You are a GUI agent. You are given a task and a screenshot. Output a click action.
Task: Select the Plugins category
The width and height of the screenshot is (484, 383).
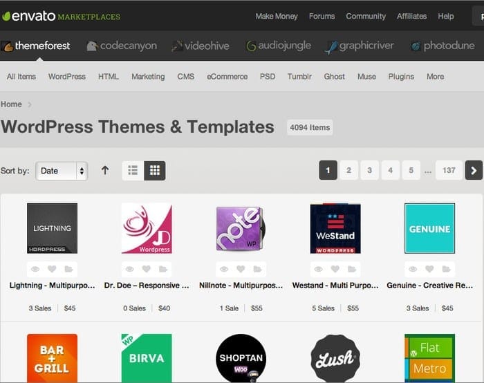(401, 77)
